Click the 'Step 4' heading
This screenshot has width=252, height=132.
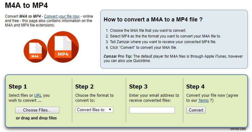(x=196, y=87)
